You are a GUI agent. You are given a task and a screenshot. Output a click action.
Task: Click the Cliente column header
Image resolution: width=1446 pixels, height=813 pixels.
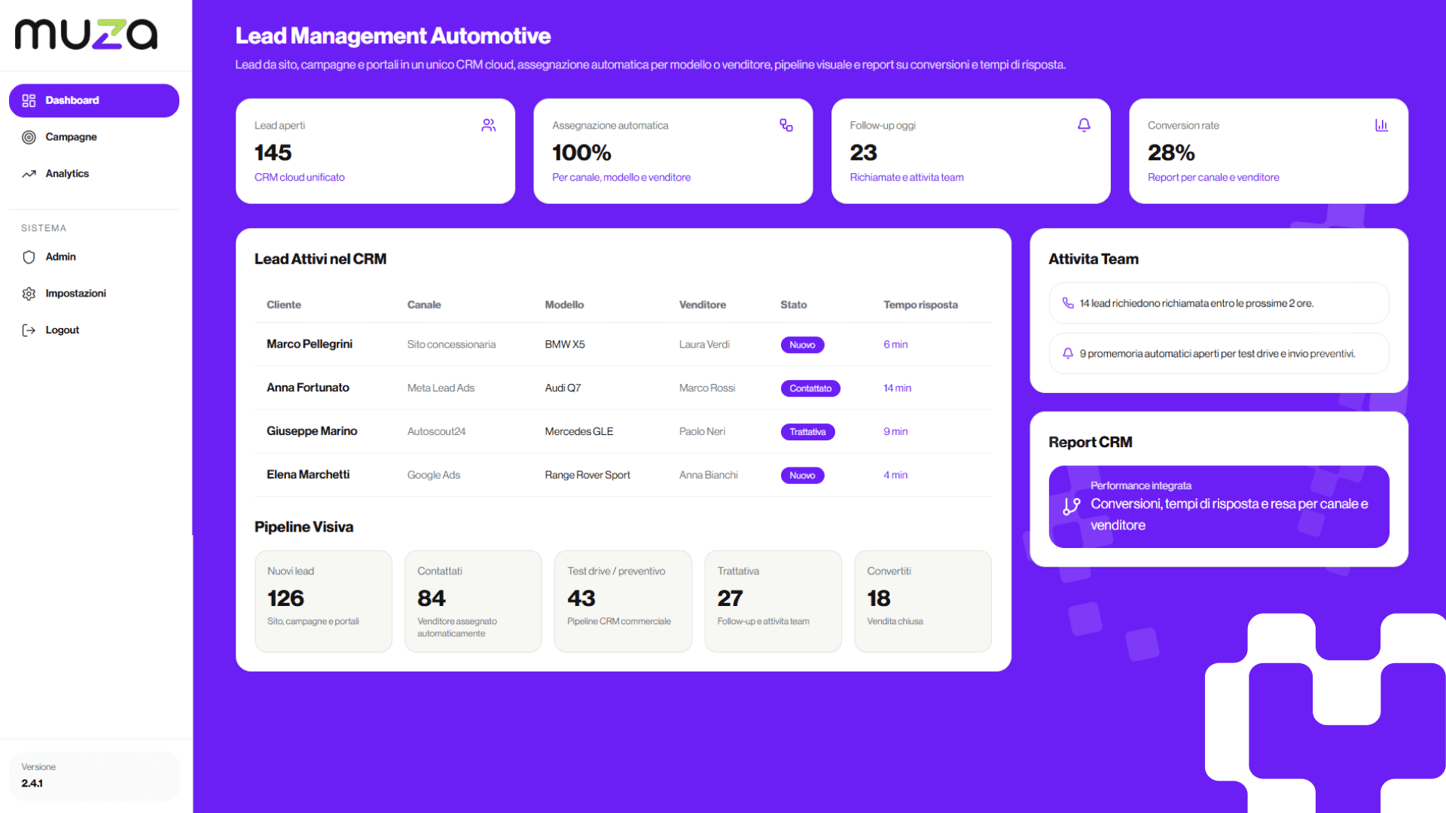click(x=283, y=305)
